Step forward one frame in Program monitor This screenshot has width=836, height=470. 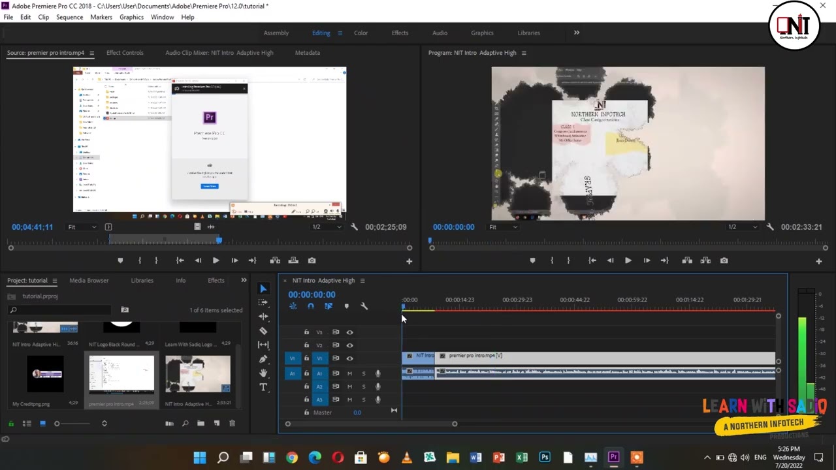[647, 260]
